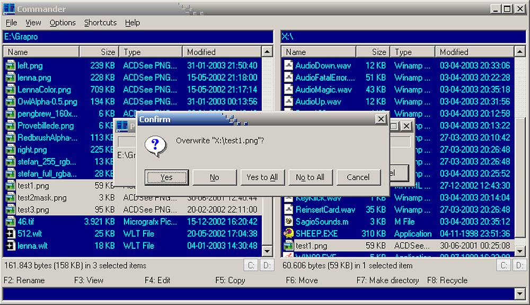Click the F2: Rename shortcut label
Screen dimensions: 530x305
tap(24, 280)
